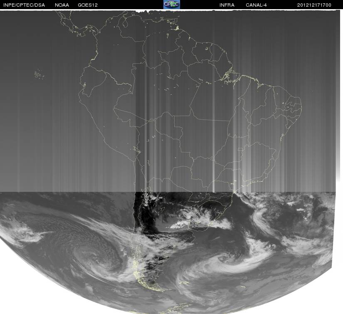Image resolution: width=343 pixels, height=314 pixels.
Task: Click the GOES12 satellite label
Action: (88, 5)
